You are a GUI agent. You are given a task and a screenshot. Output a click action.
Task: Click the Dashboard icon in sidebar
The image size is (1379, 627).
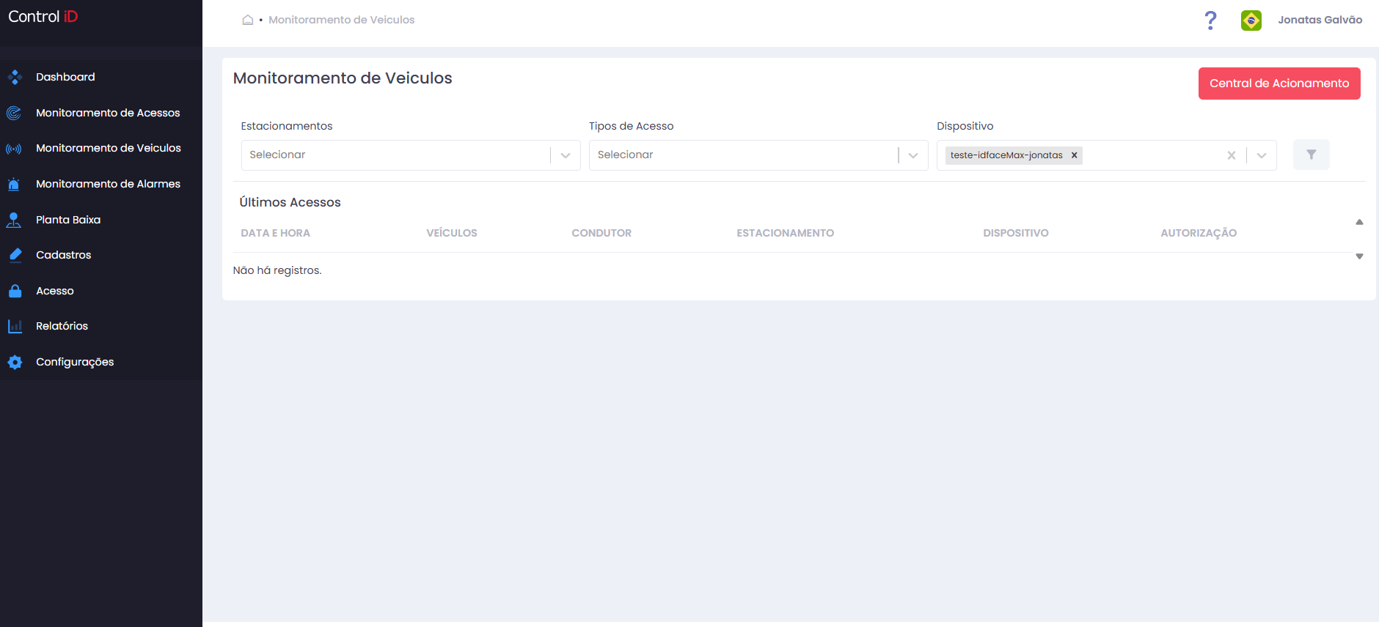(x=15, y=77)
